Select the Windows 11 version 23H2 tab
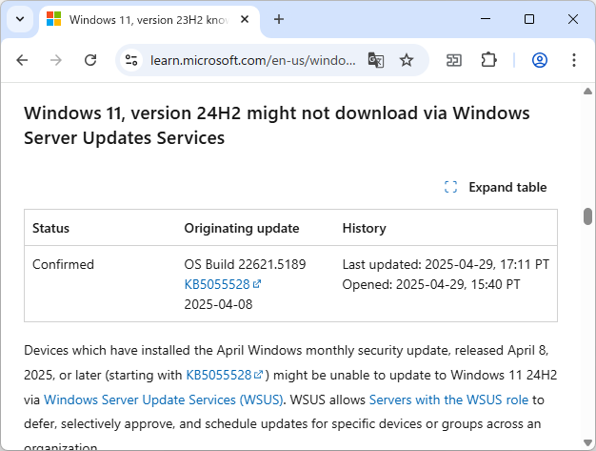Image resolution: width=596 pixels, height=451 pixels. pyautogui.click(x=143, y=19)
